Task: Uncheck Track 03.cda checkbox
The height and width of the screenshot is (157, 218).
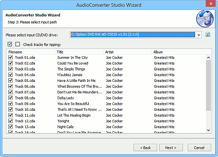Action: coord(11,69)
